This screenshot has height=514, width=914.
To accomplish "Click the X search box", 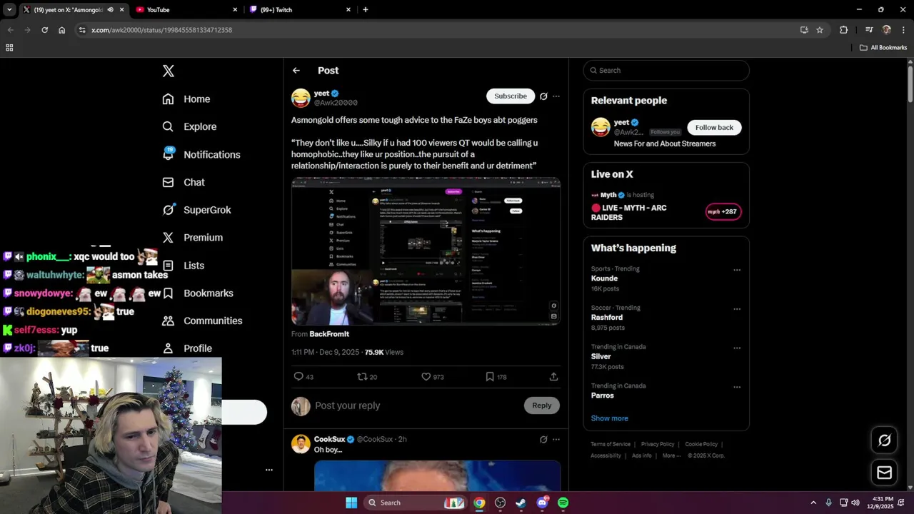I will [666, 71].
